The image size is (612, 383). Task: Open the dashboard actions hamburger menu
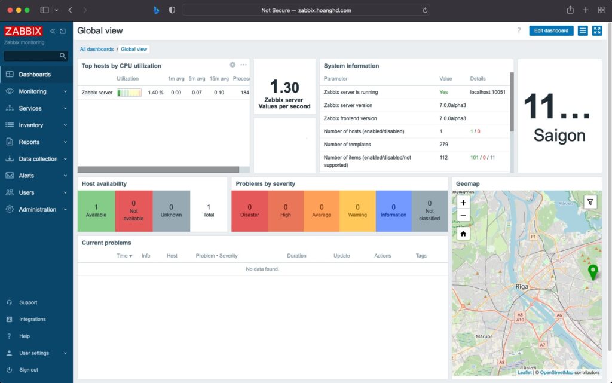(583, 31)
